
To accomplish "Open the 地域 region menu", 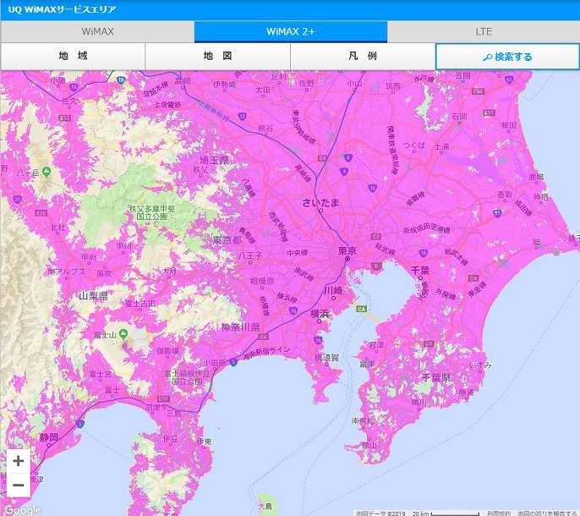I will (73, 57).
